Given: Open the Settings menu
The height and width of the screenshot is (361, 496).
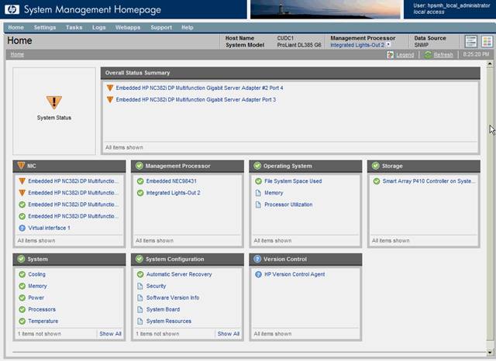Looking at the screenshot, I should (45, 28).
